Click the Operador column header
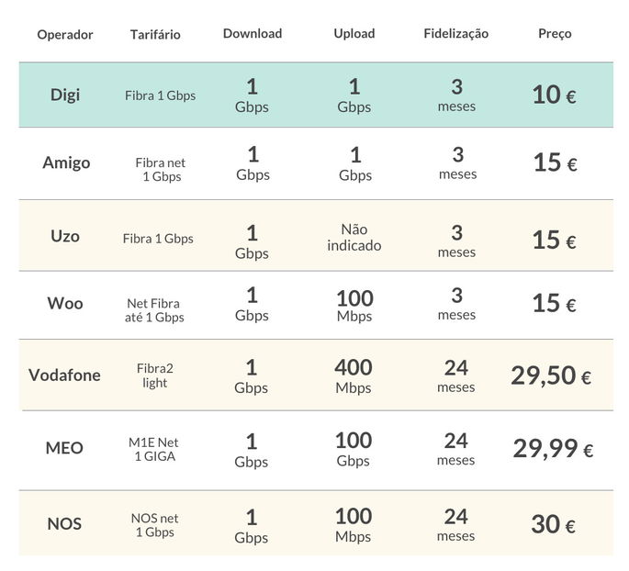This screenshot has height=571, width=629. pos(65,35)
